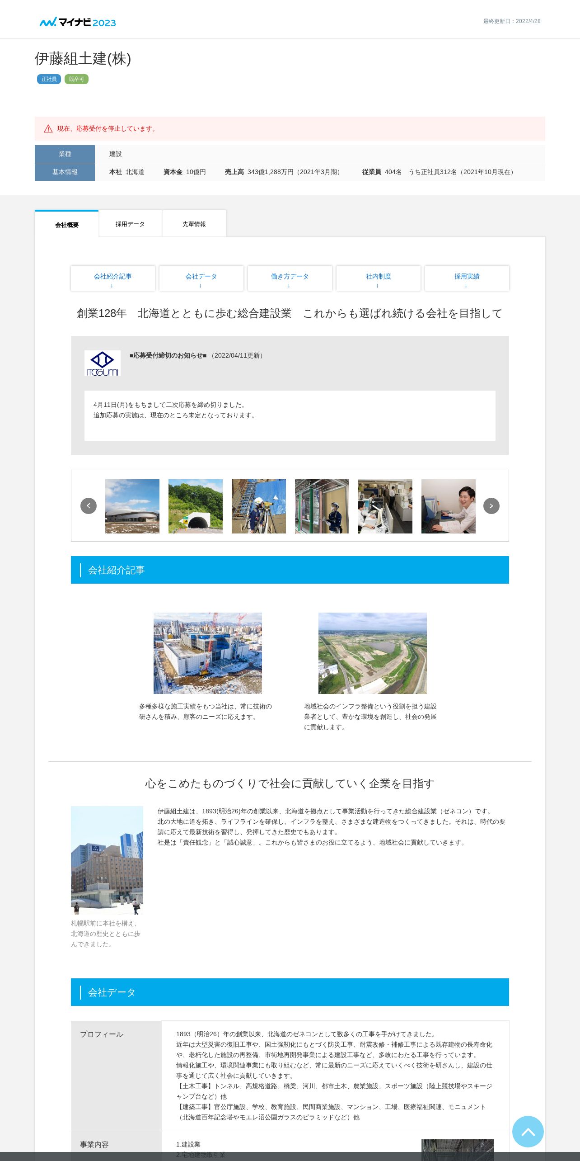Click the scroll-to-top round button
The image size is (580, 1161).
tap(528, 1132)
